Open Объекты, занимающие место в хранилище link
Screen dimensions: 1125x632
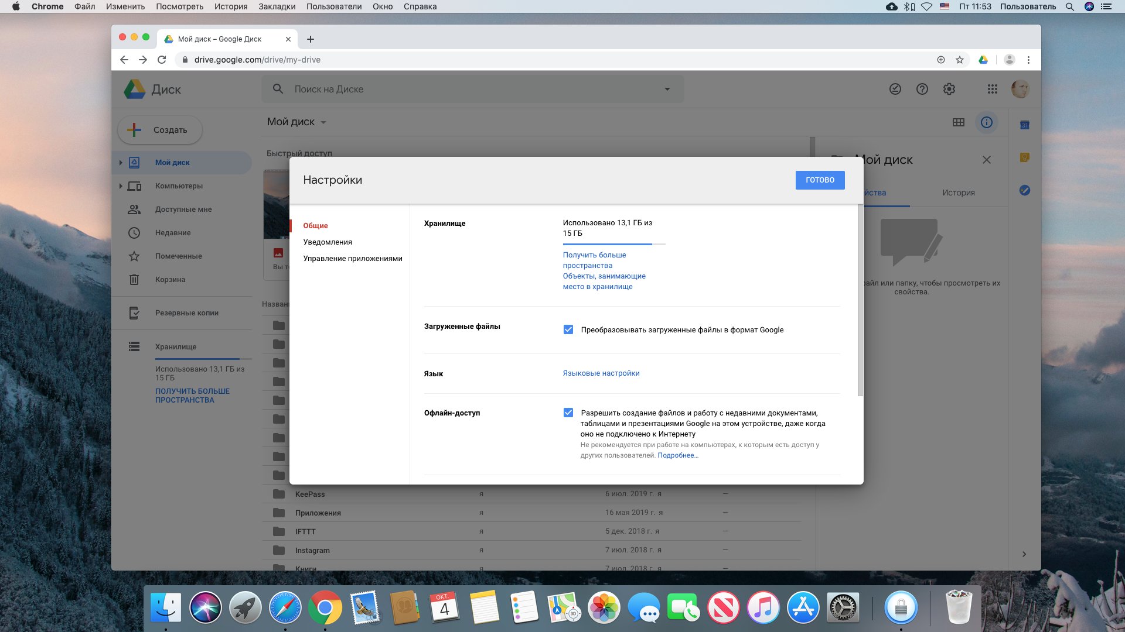point(604,281)
